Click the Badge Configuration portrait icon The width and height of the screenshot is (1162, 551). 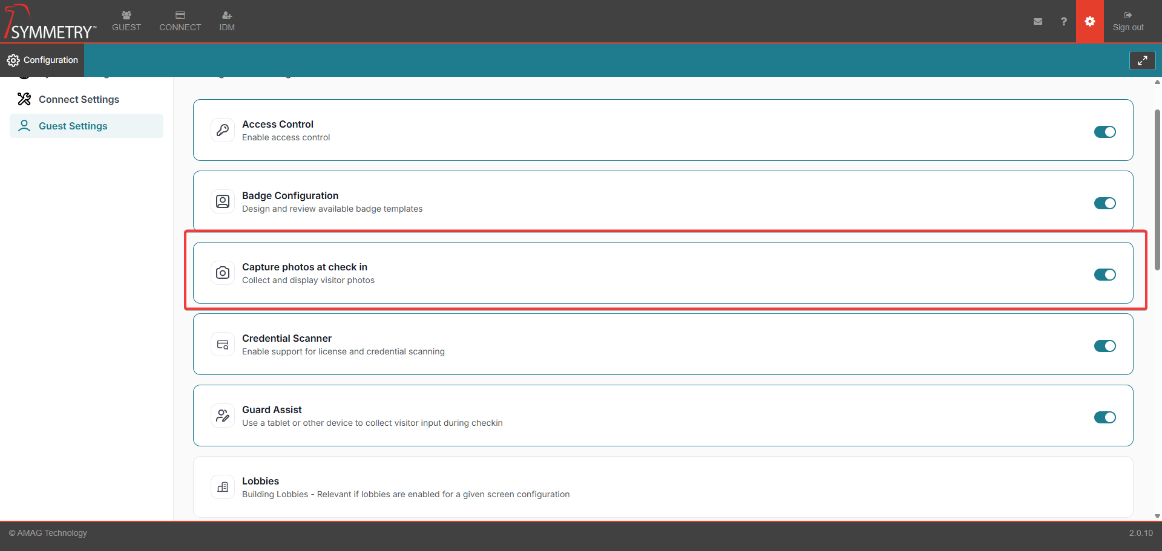tap(223, 201)
